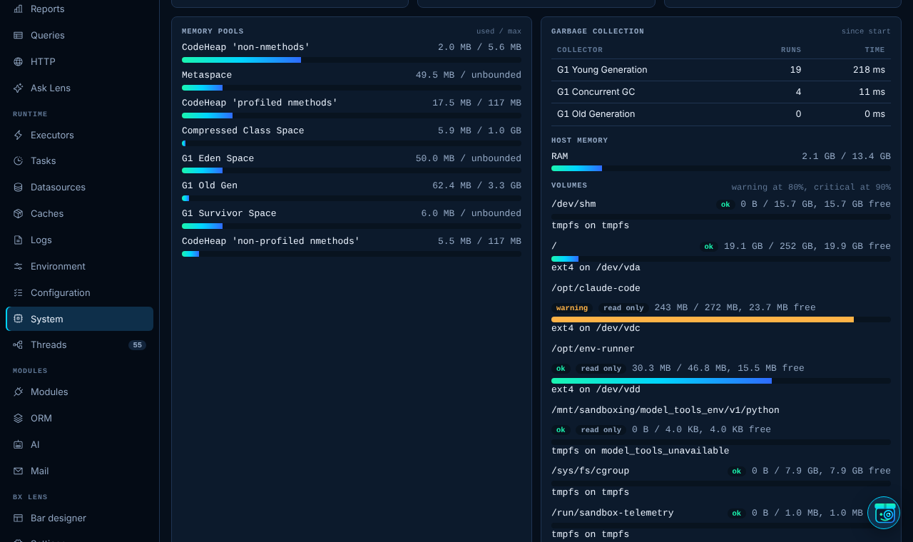Click the RAM usage progress bar

click(x=721, y=168)
